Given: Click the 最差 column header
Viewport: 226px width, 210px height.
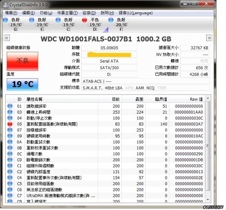Looking at the screenshot, I should (x=133, y=99).
